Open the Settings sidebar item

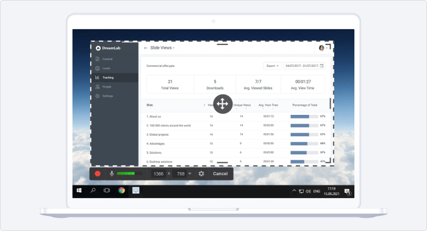pos(107,96)
